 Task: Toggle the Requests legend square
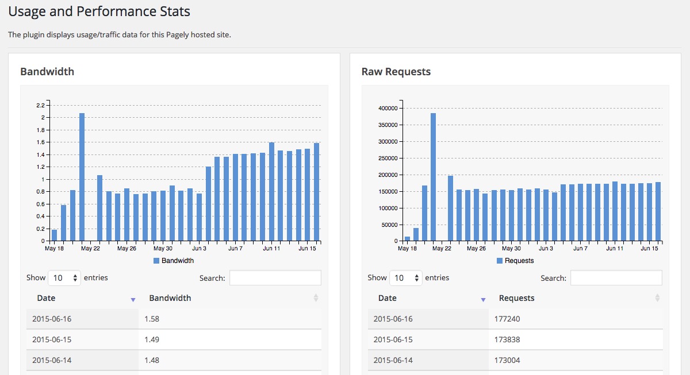(500, 261)
